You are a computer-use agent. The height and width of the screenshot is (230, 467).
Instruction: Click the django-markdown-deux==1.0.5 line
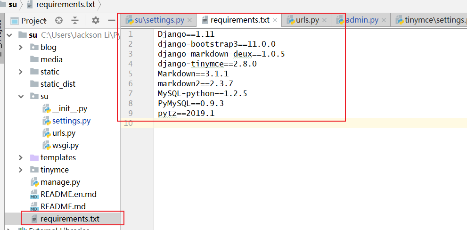221,54
